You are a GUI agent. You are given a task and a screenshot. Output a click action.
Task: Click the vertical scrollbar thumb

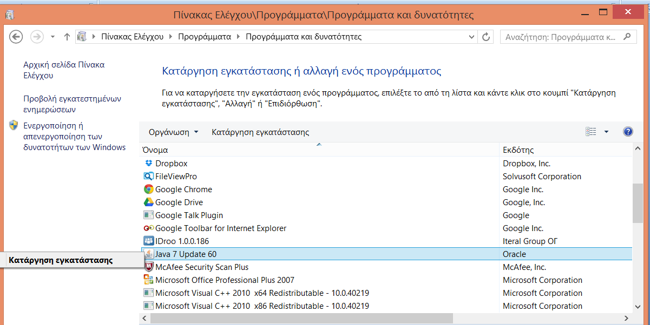(638, 202)
